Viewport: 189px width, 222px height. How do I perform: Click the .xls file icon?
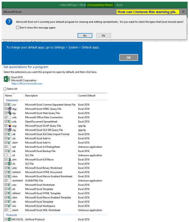pos(10,164)
